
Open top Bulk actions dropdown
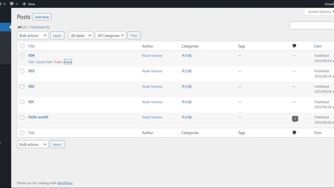pyautogui.click(x=33, y=36)
